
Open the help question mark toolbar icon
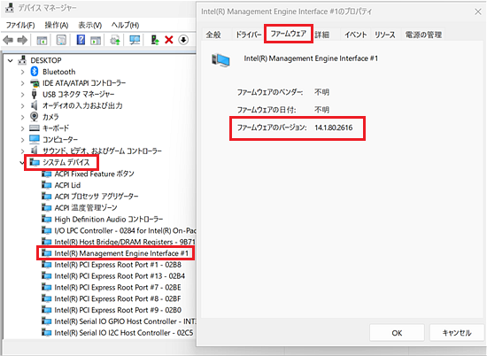point(81,40)
